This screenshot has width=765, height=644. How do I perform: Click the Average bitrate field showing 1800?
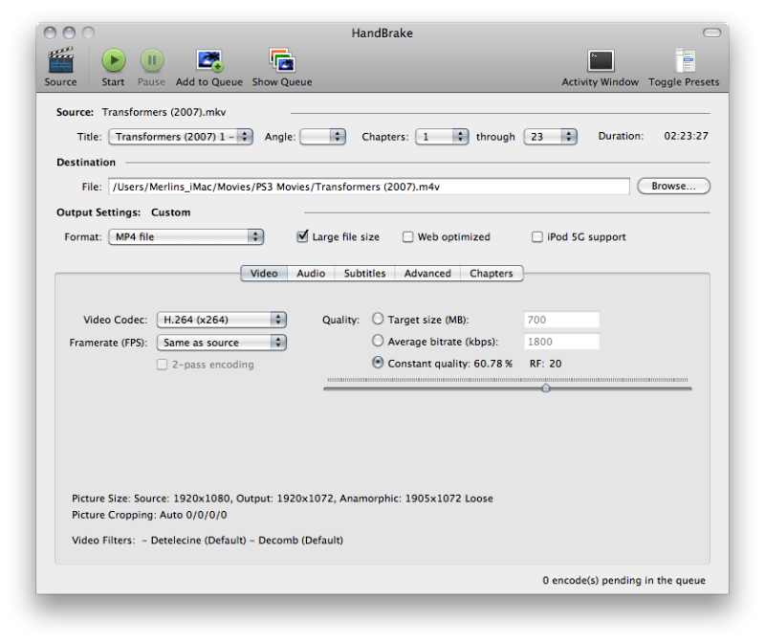pyautogui.click(x=561, y=342)
